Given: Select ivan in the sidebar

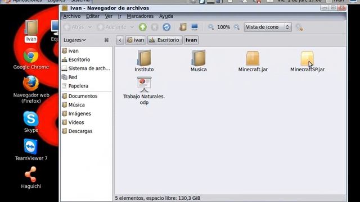Looking at the screenshot, I should 87,51.
